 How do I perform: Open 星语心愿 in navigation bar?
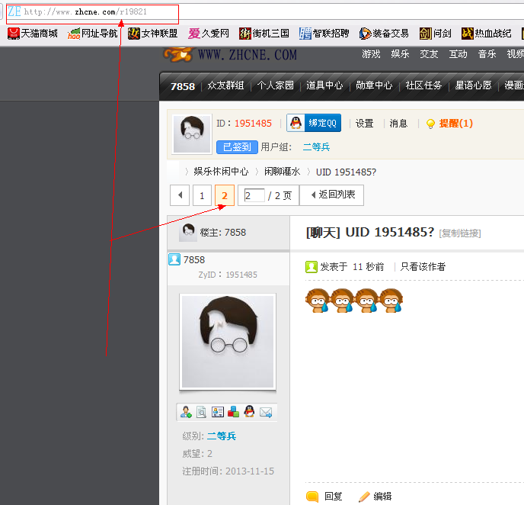[x=473, y=85]
